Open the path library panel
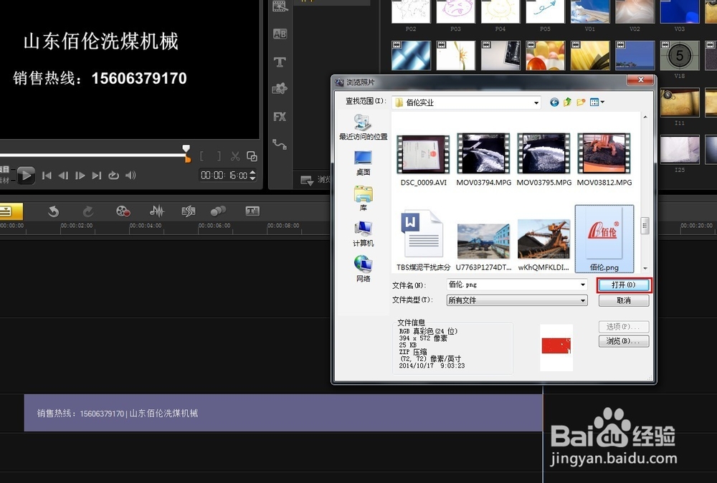Image resolution: width=717 pixels, height=483 pixels. pos(280,144)
